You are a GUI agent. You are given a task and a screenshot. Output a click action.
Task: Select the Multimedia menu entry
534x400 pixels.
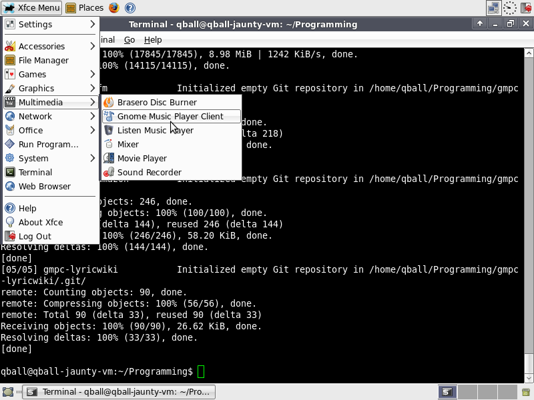pyautogui.click(x=51, y=102)
